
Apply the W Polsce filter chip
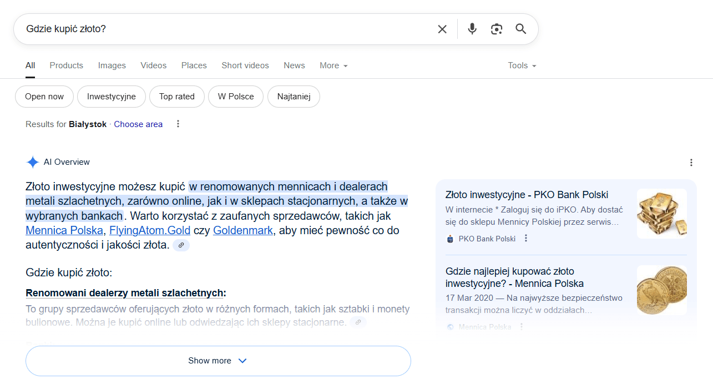pyautogui.click(x=236, y=97)
